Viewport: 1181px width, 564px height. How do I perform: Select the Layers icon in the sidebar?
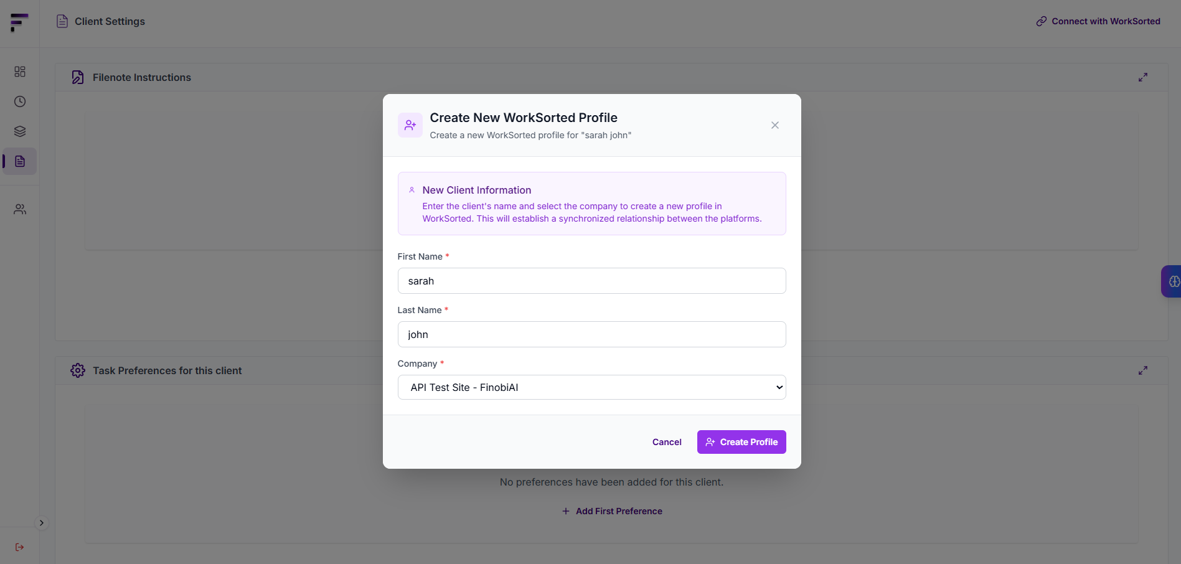point(19,131)
